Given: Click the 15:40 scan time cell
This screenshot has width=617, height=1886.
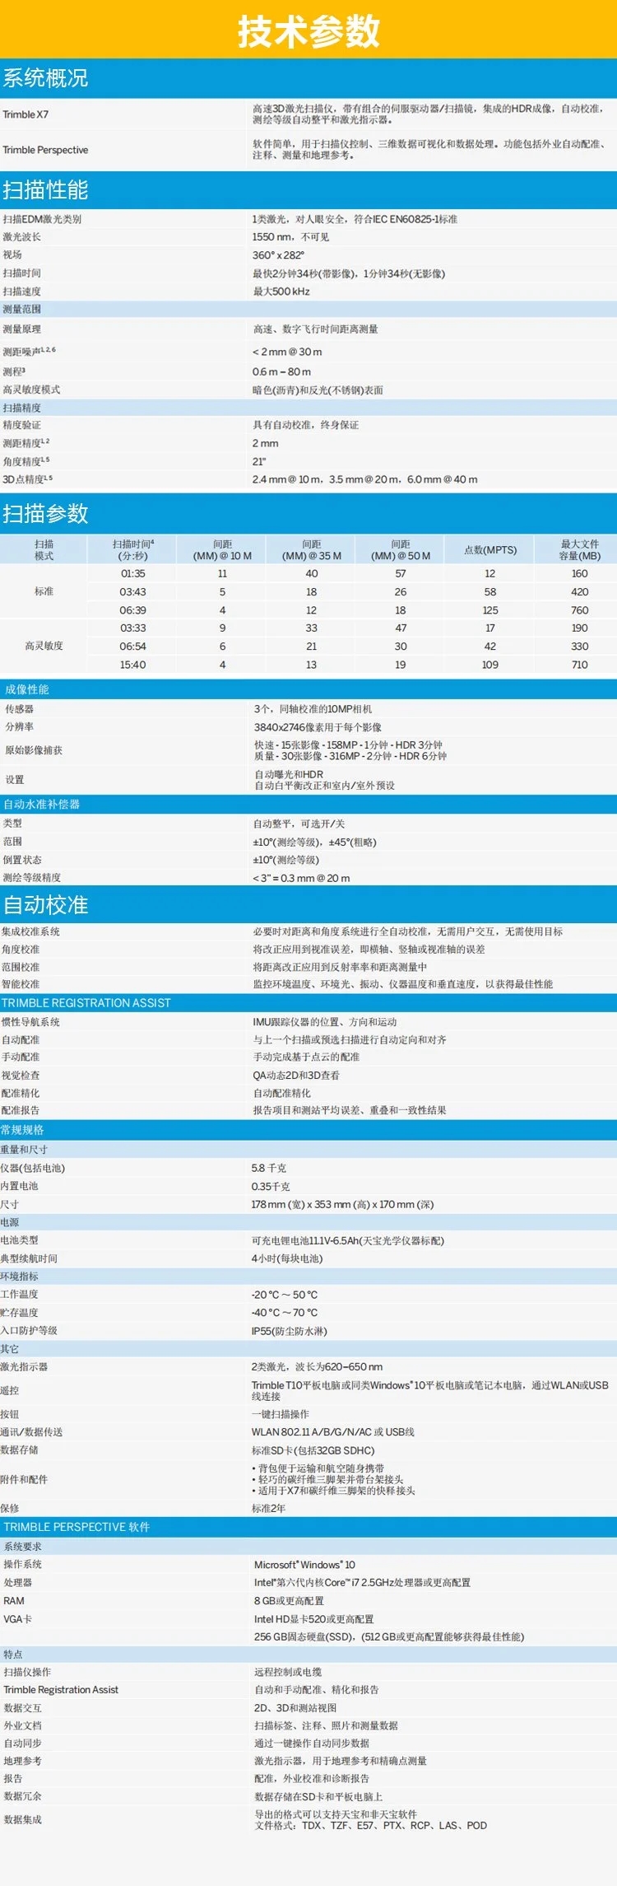Looking at the screenshot, I should click(132, 665).
